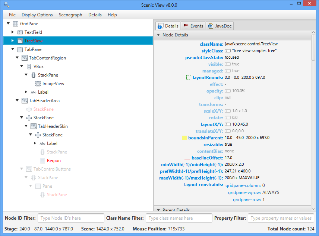
Task: Open the JavaDoc tab
Action: 219,26
